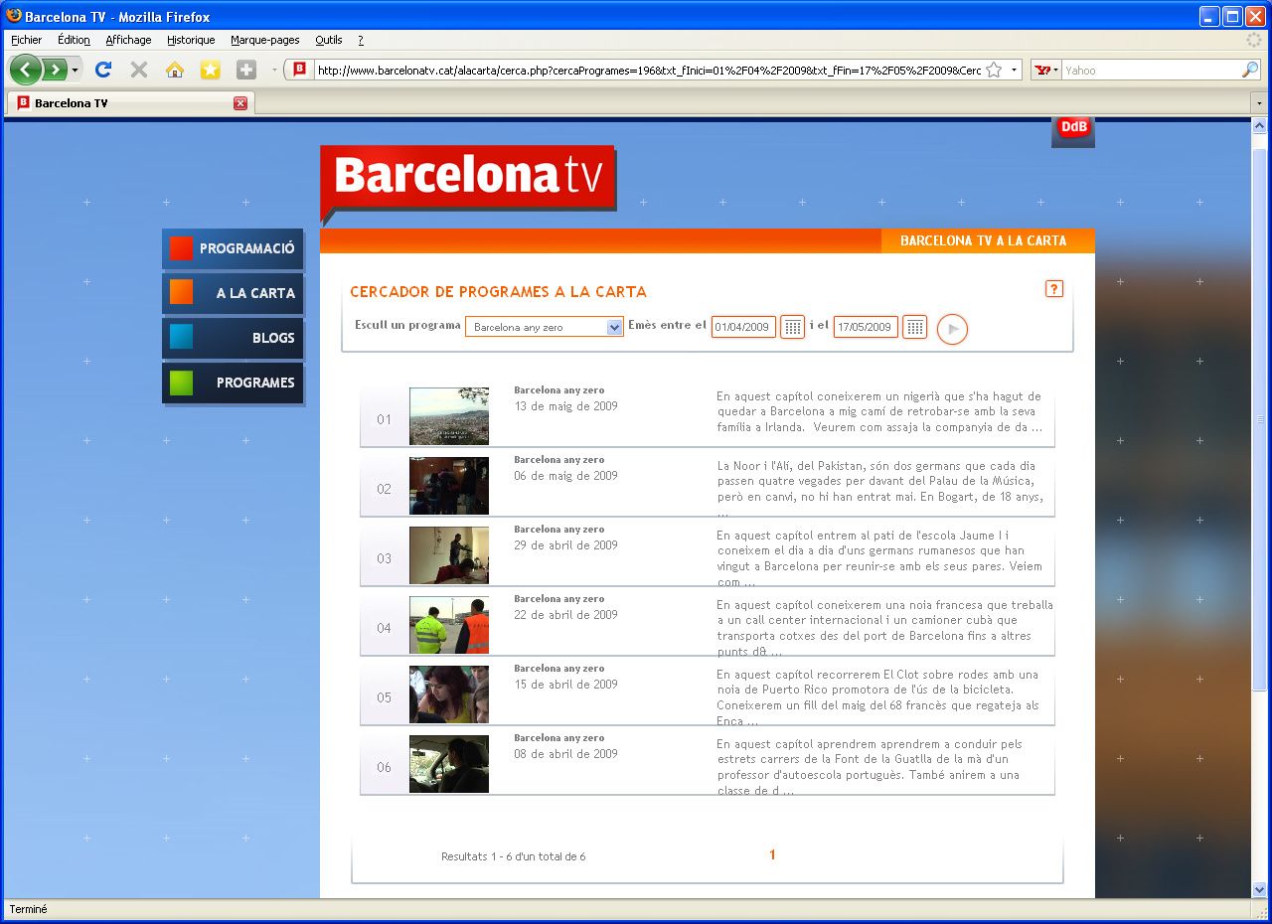The width and height of the screenshot is (1272, 924).
Task: Click the round play search button
Action: pyautogui.click(x=952, y=329)
